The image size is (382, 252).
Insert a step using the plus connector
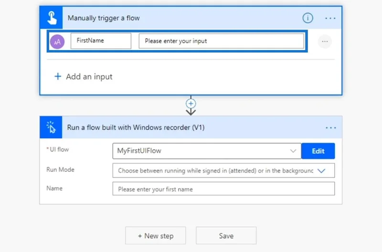point(191,104)
